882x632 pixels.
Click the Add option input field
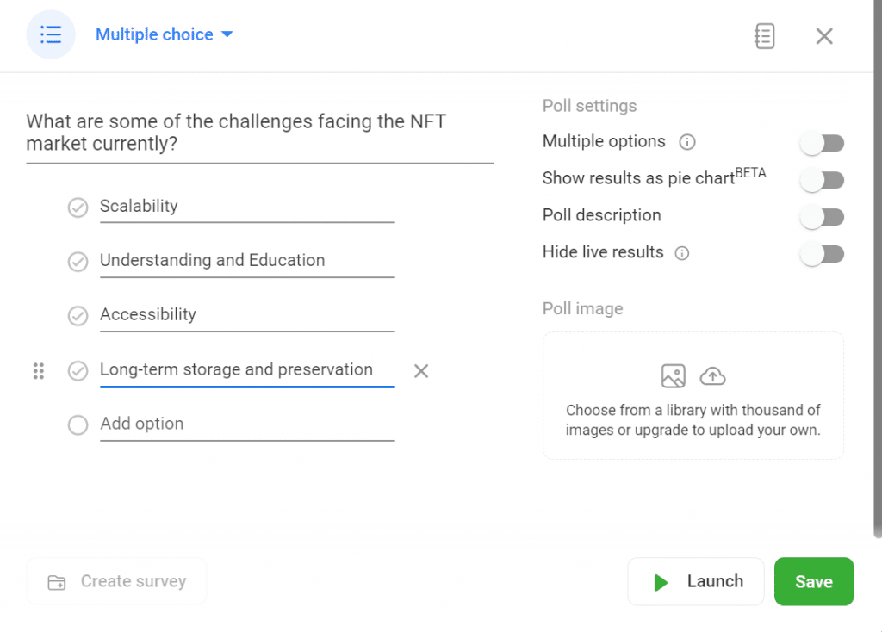click(246, 424)
